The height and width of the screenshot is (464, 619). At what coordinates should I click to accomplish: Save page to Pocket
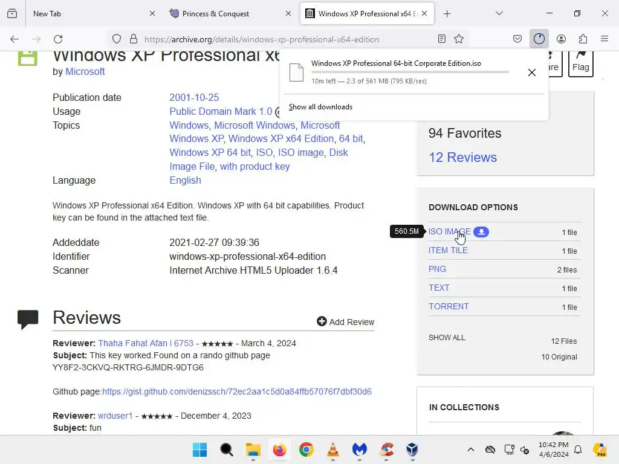point(517,39)
